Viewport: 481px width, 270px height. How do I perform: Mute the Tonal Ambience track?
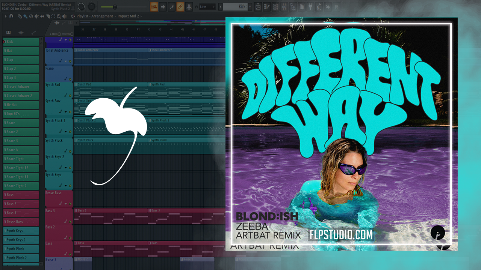click(70, 61)
